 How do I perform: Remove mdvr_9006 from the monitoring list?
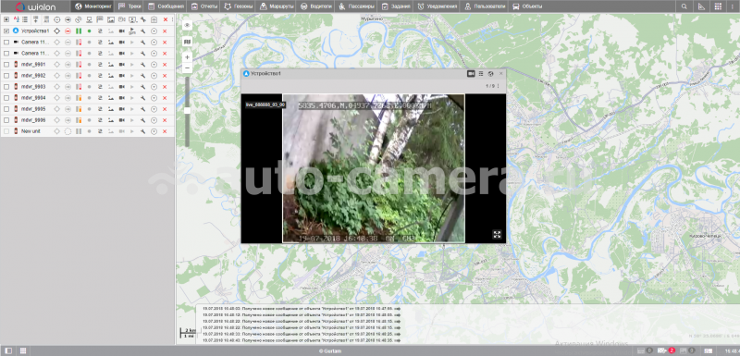pyautogui.click(x=165, y=120)
